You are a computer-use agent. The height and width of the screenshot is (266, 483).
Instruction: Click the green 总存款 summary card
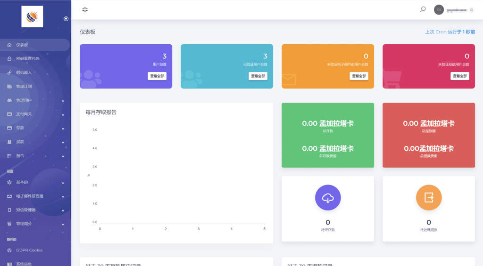click(328, 136)
